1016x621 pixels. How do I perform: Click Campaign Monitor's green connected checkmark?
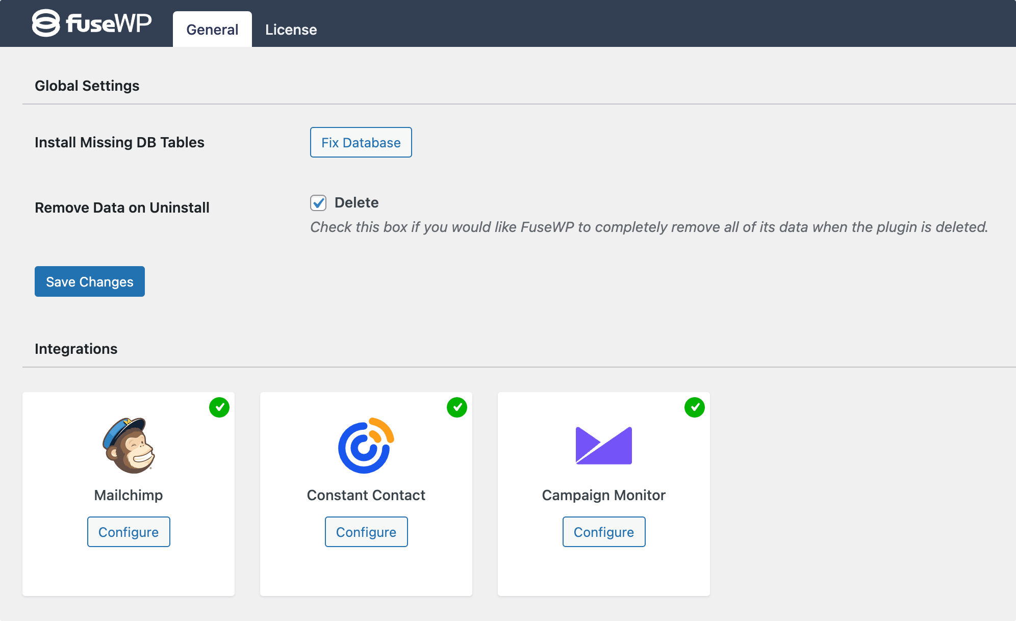pos(695,407)
